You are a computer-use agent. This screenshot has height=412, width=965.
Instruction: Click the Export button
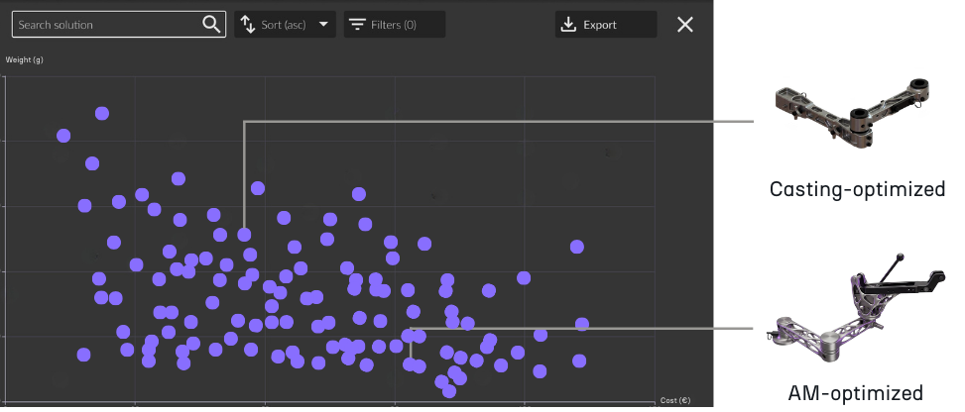[x=606, y=25]
